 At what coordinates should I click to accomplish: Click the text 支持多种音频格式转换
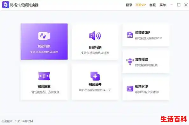[95, 53]
